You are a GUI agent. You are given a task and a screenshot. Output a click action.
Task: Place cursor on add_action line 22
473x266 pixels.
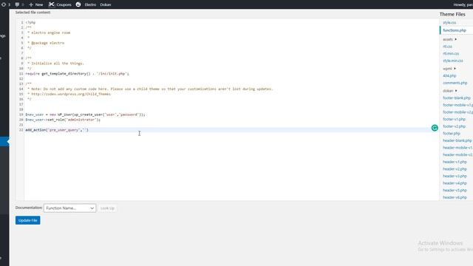(57, 130)
